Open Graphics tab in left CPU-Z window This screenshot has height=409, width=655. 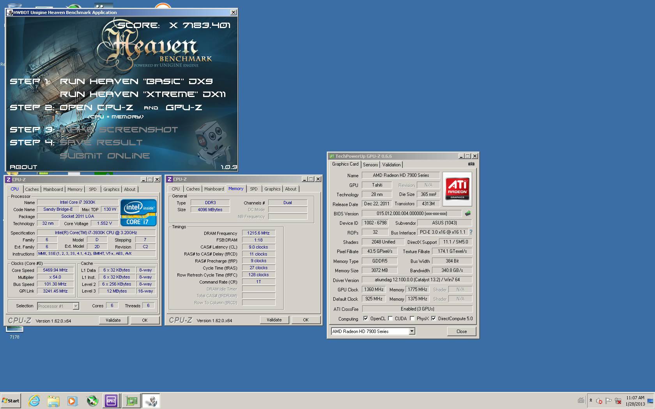(x=112, y=189)
